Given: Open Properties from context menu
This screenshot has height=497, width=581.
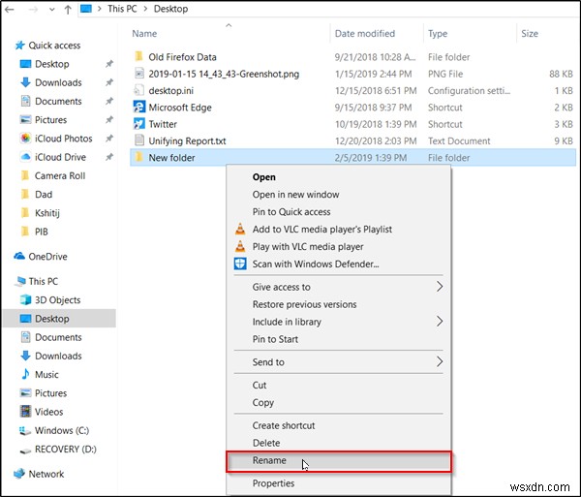Looking at the screenshot, I should click(x=273, y=483).
